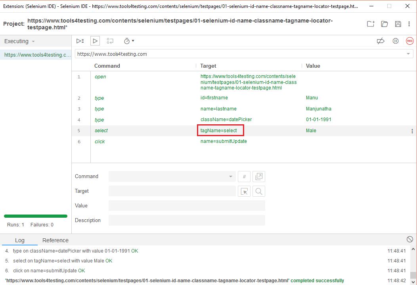Viewport: 417px width, 285px height.
Task: Open the project options kebab menu
Action: [x=409, y=24]
